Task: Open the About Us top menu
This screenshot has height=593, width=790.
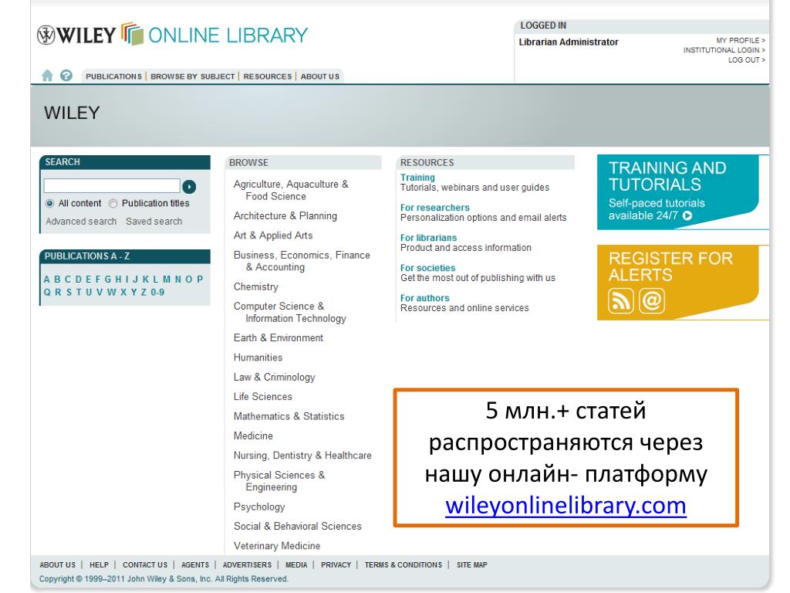Action: tap(320, 76)
